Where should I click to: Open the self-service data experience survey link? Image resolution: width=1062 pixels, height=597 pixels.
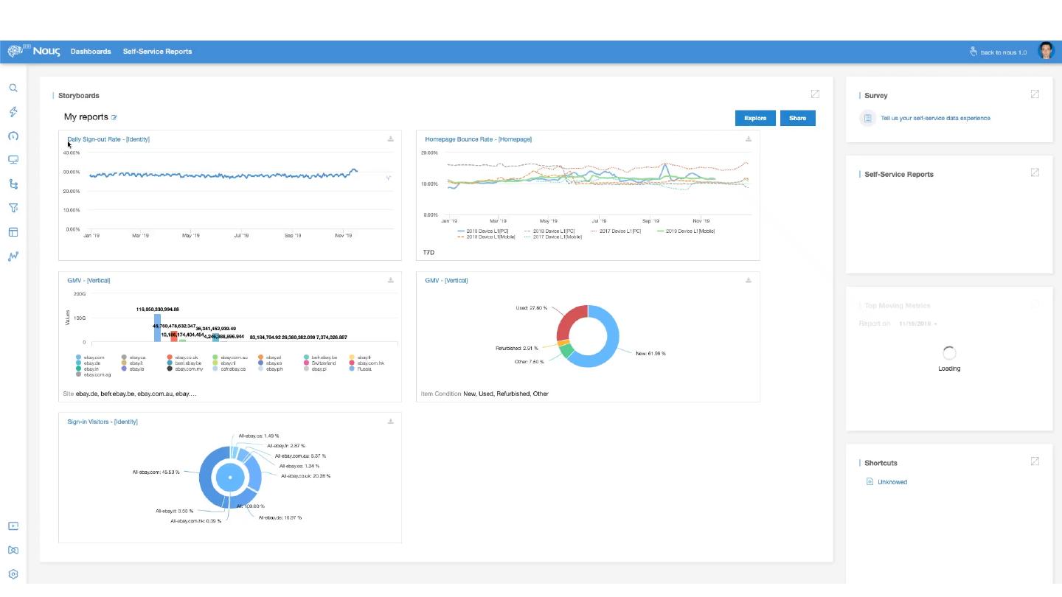(x=934, y=118)
